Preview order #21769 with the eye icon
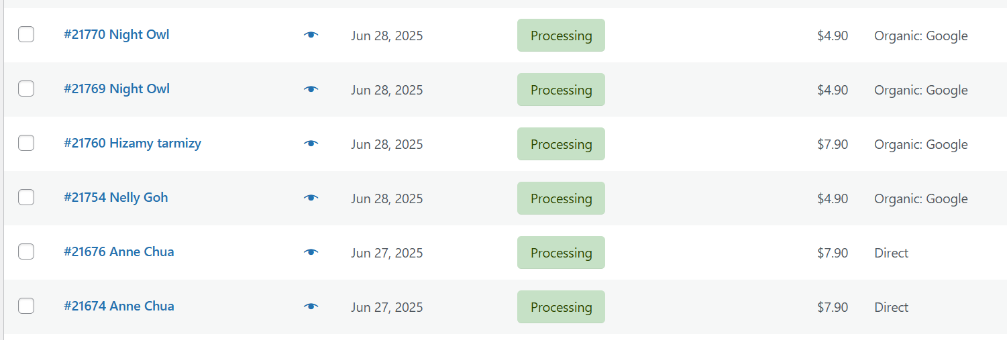Viewport: 1007px width, 340px height. 311,89
